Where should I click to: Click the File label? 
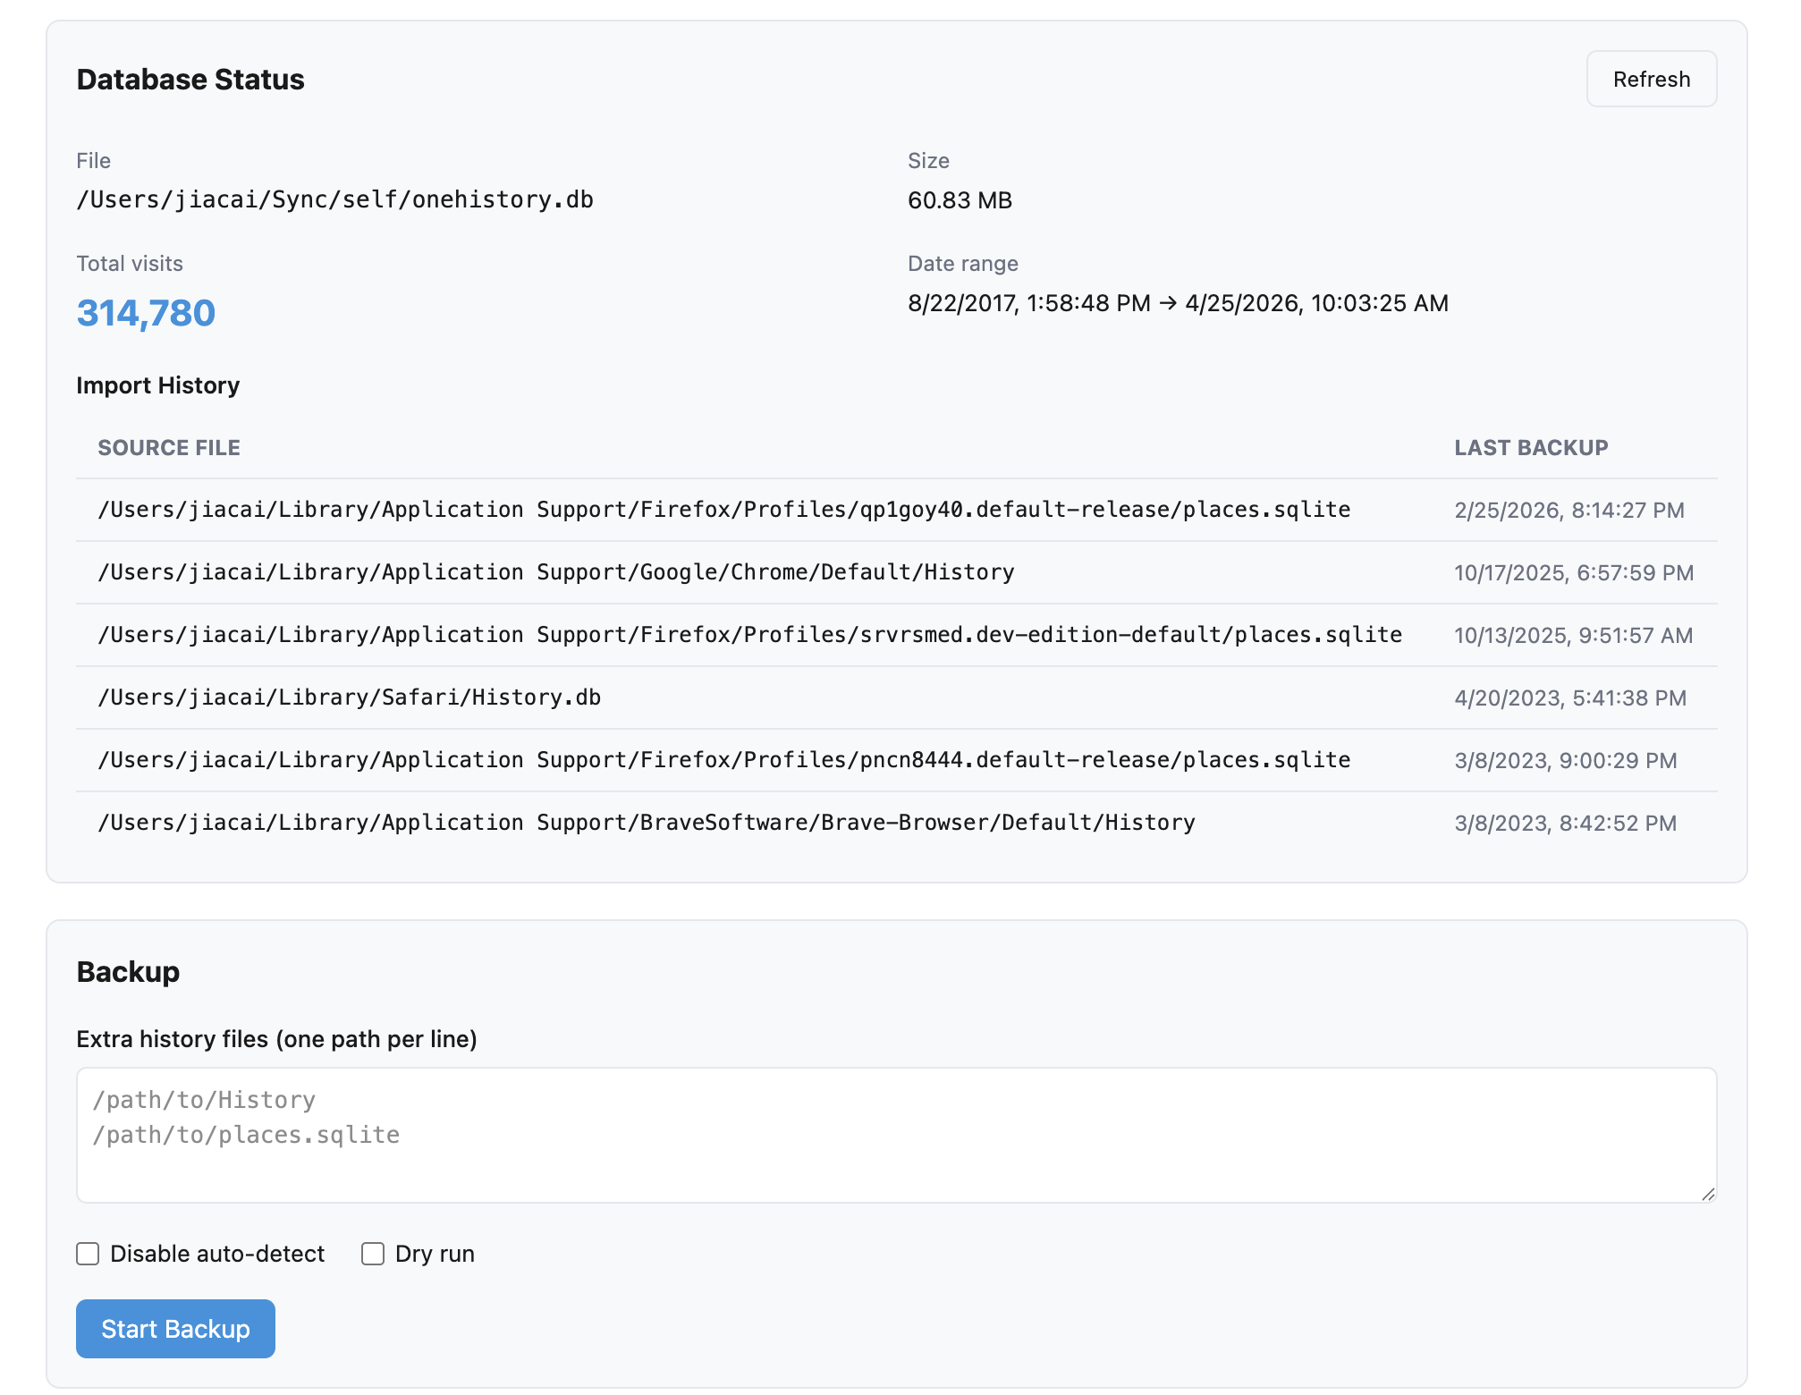(94, 160)
